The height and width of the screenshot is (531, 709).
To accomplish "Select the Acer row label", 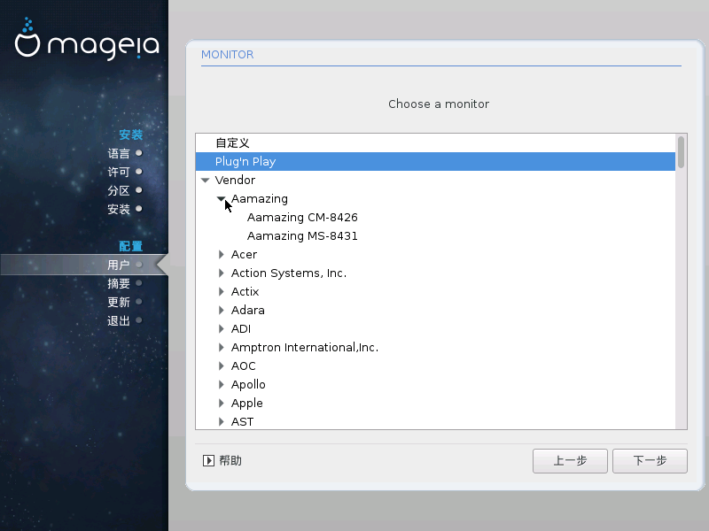I will (244, 255).
